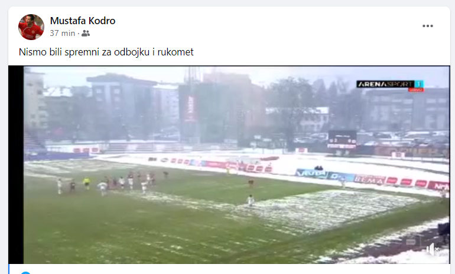
Task: Click the black bar at the video's left edge
Action: coord(17,164)
